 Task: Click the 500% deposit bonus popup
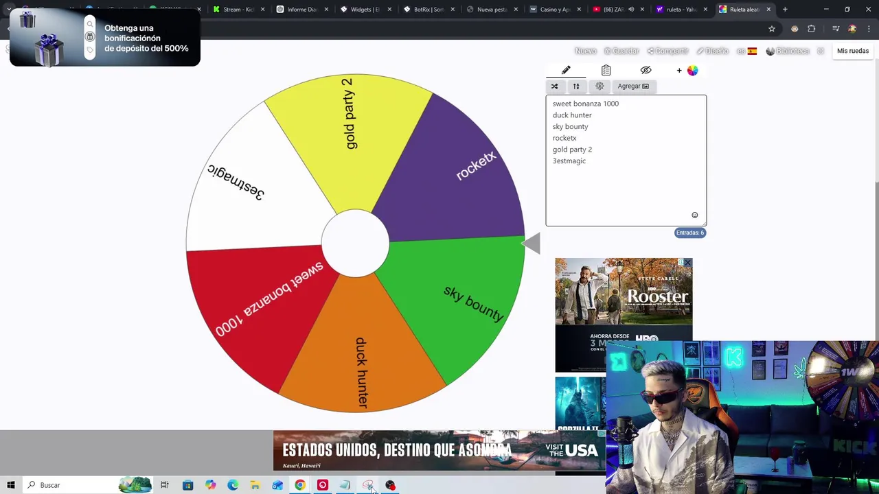(104, 38)
